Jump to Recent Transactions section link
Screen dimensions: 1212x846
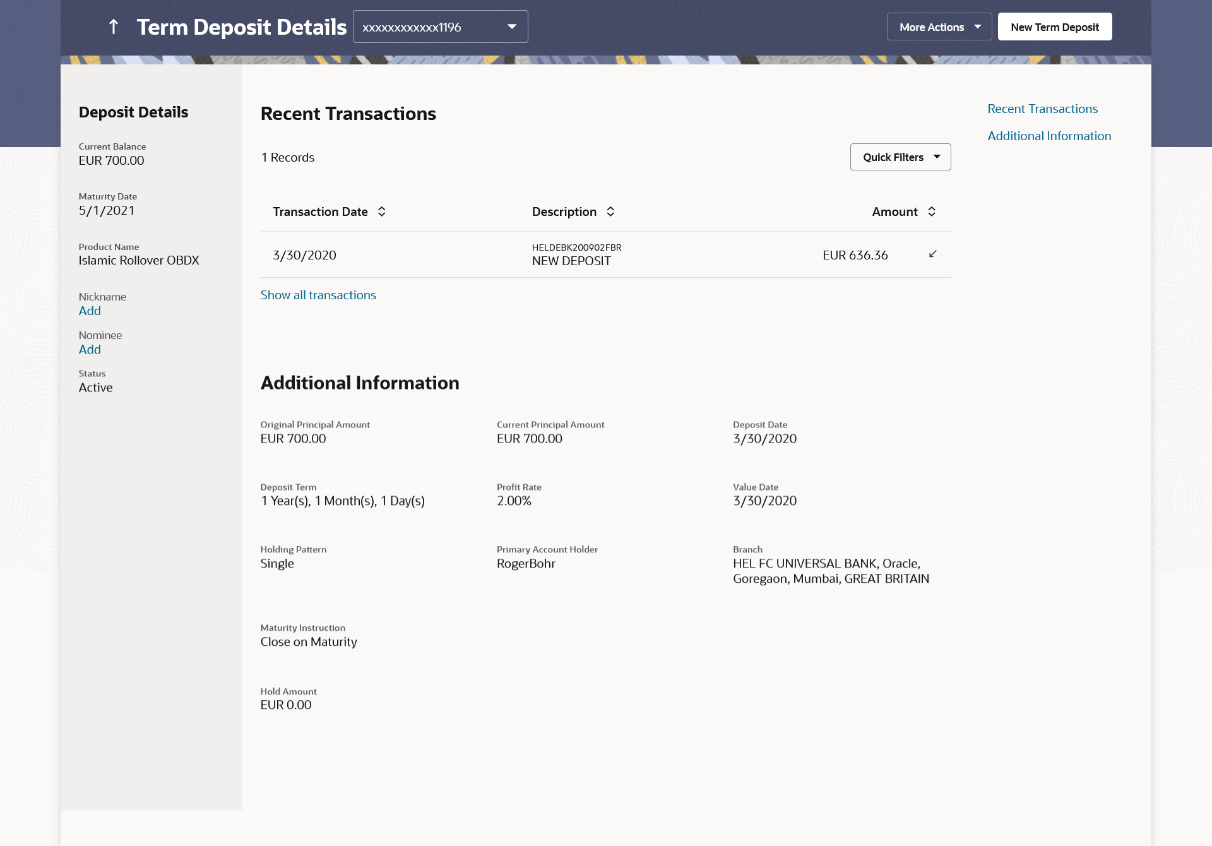pos(1042,109)
